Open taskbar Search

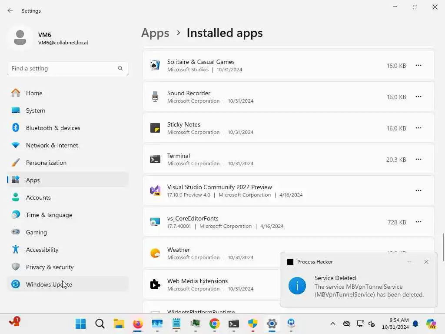point(100,324)
